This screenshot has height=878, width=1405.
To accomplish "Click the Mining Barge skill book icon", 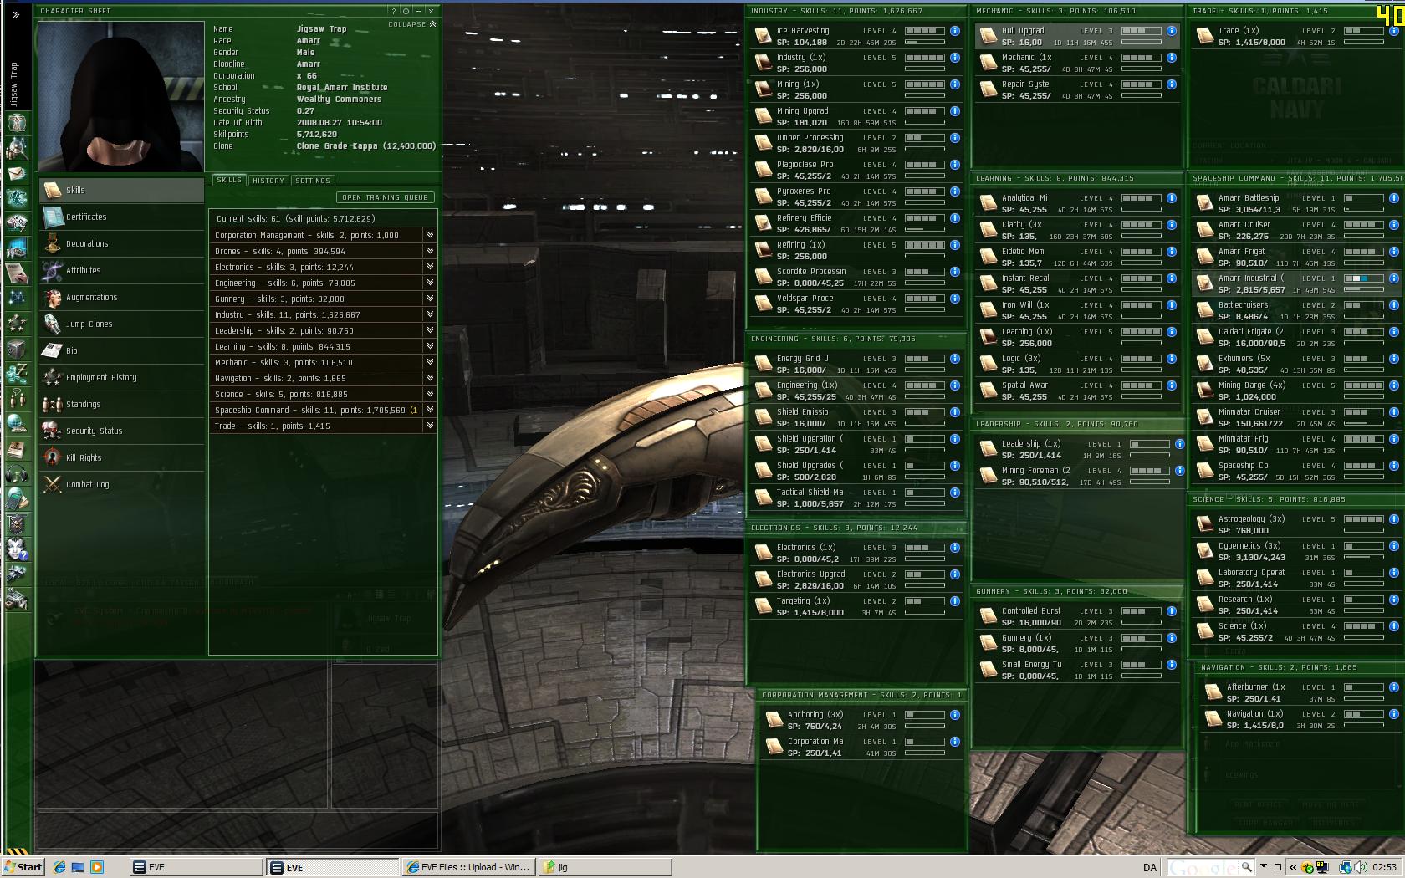I will coord(1204,391).
